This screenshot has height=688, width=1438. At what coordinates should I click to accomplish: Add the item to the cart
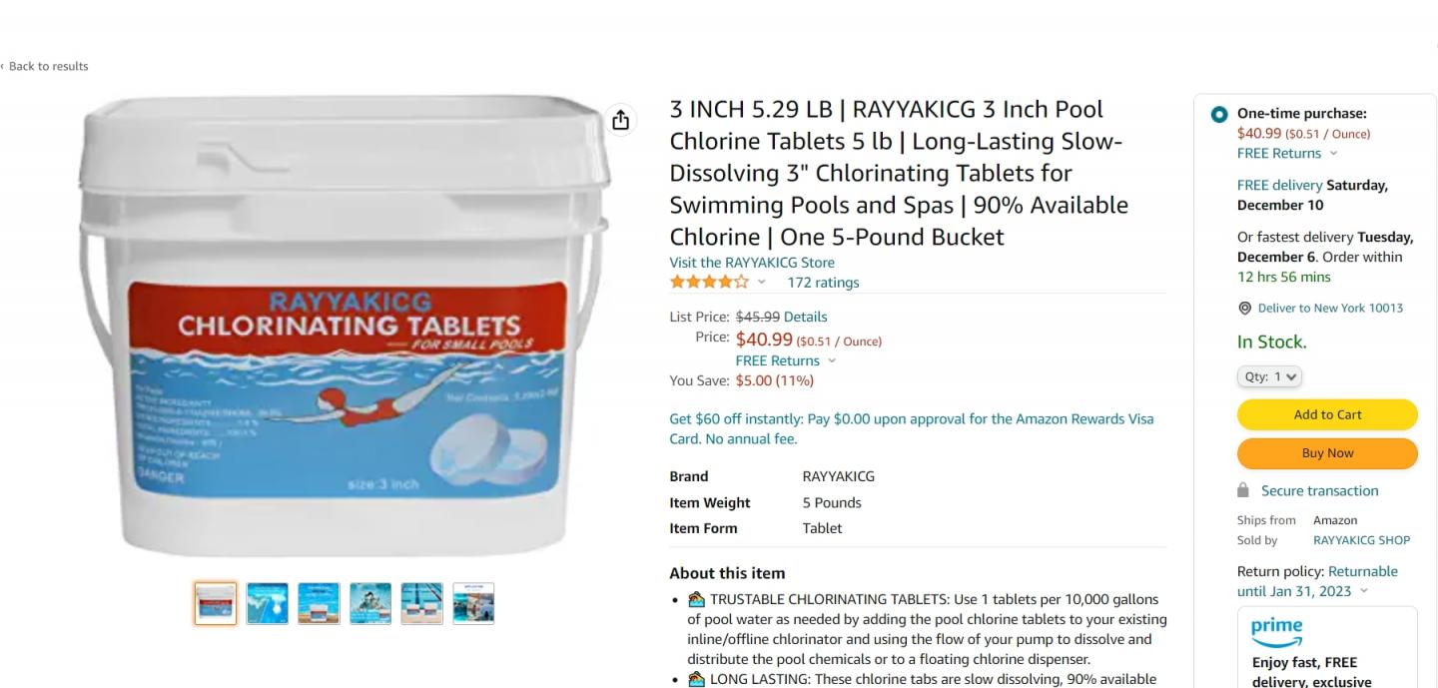pos(1327,414)
